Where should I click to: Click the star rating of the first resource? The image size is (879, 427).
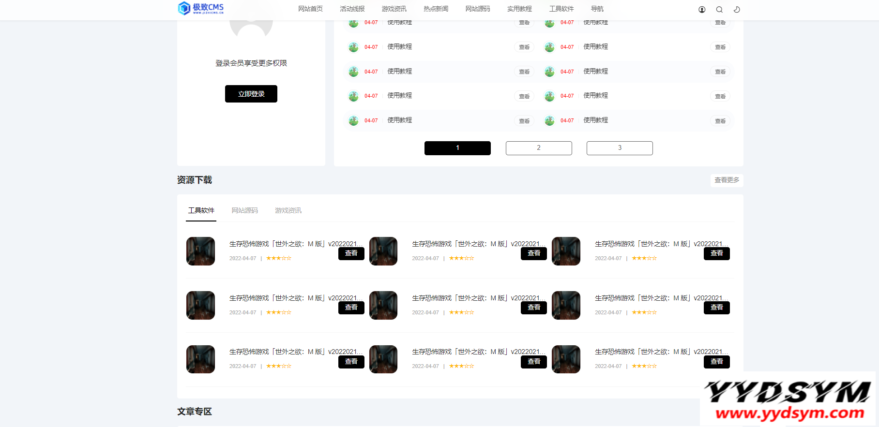(x=279, y=258)
